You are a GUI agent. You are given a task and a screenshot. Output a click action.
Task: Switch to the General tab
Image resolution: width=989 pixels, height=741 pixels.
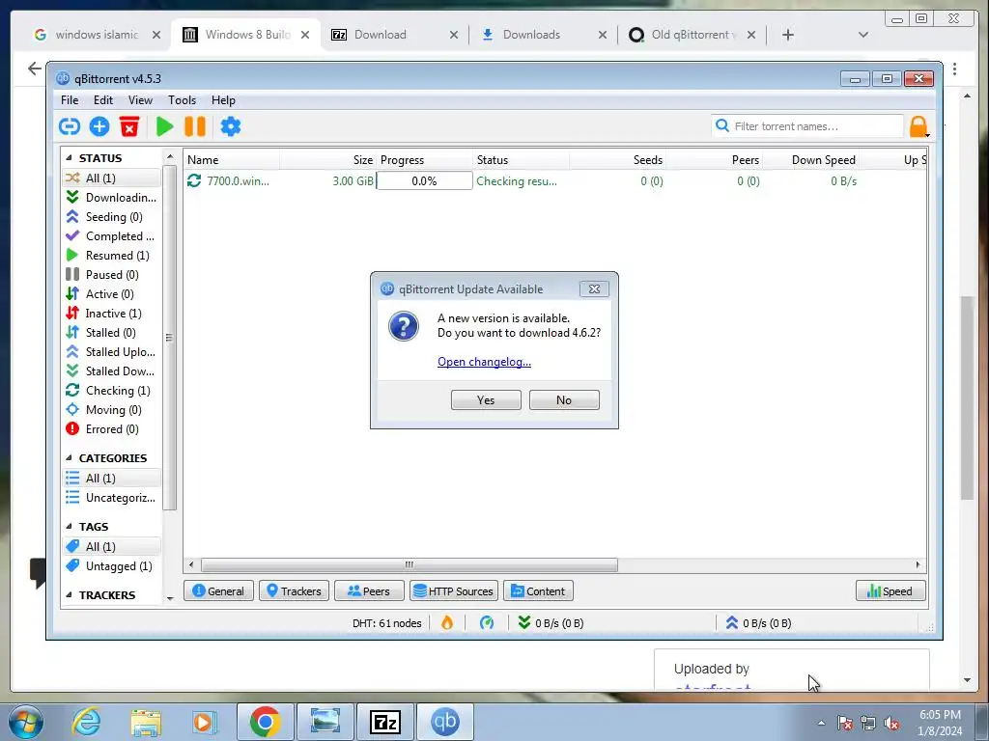coord(218,591)
